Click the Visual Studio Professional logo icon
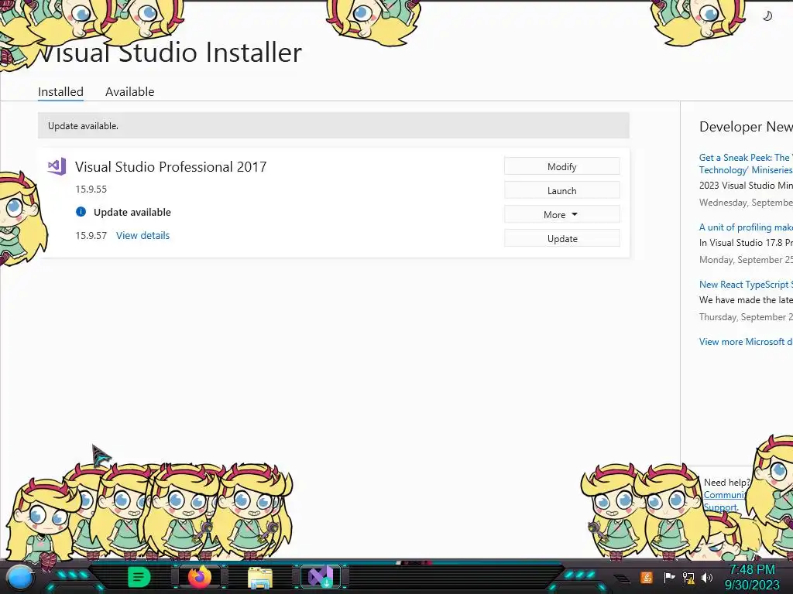Image resolution: width=793 pixels, height=594 pixels. [57, 166]
